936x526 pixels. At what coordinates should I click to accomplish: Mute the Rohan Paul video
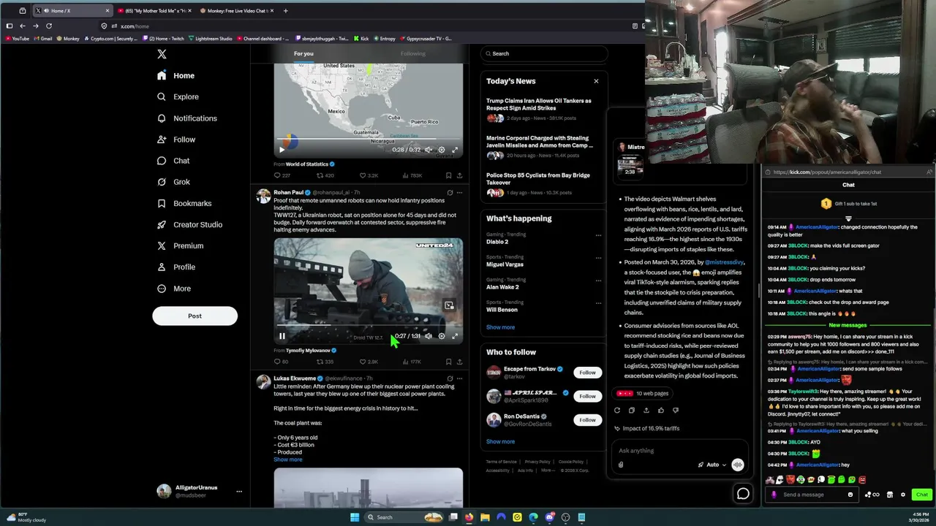tap(429, 336)
